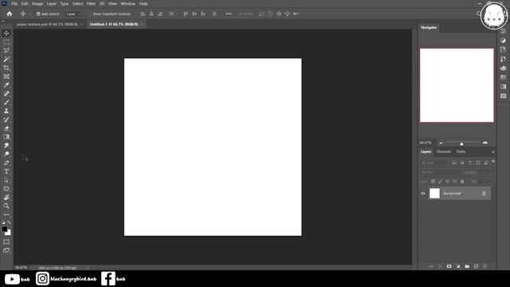Select the Clone Stamp tool

click(6, 111)
